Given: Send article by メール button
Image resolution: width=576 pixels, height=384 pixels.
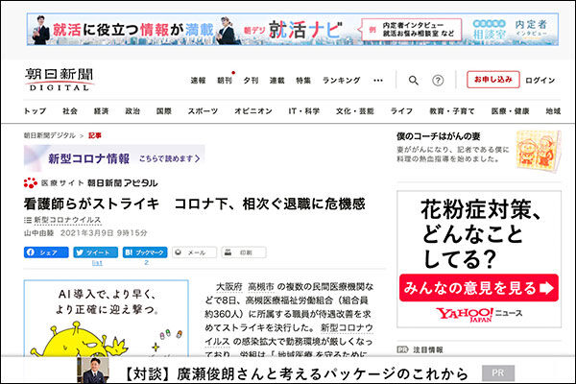Looking at the screenshot, I should coord(194,252).
